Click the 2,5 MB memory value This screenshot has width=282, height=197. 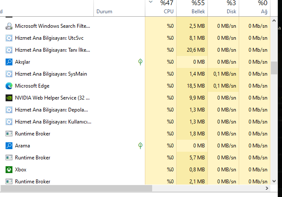197,26
